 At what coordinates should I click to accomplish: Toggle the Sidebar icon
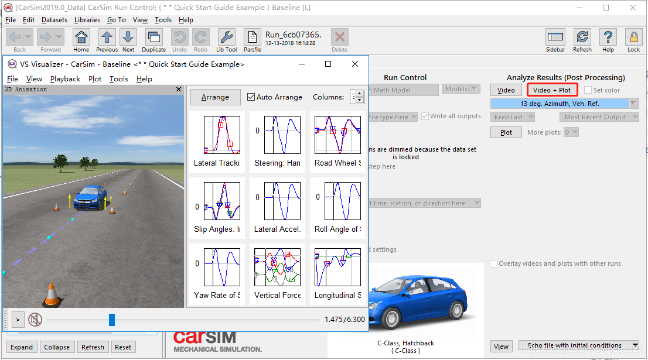(555, 37)
